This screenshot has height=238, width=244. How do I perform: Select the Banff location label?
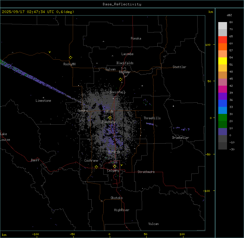click(35, 160)
